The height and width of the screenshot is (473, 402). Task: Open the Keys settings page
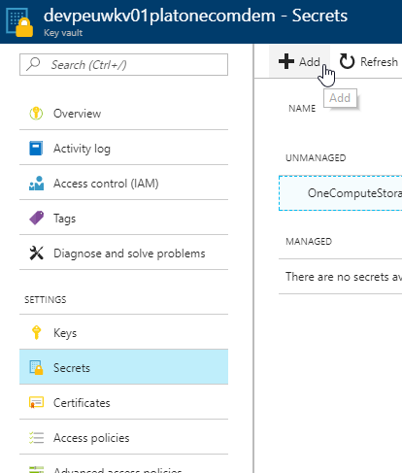click(123, 333)
